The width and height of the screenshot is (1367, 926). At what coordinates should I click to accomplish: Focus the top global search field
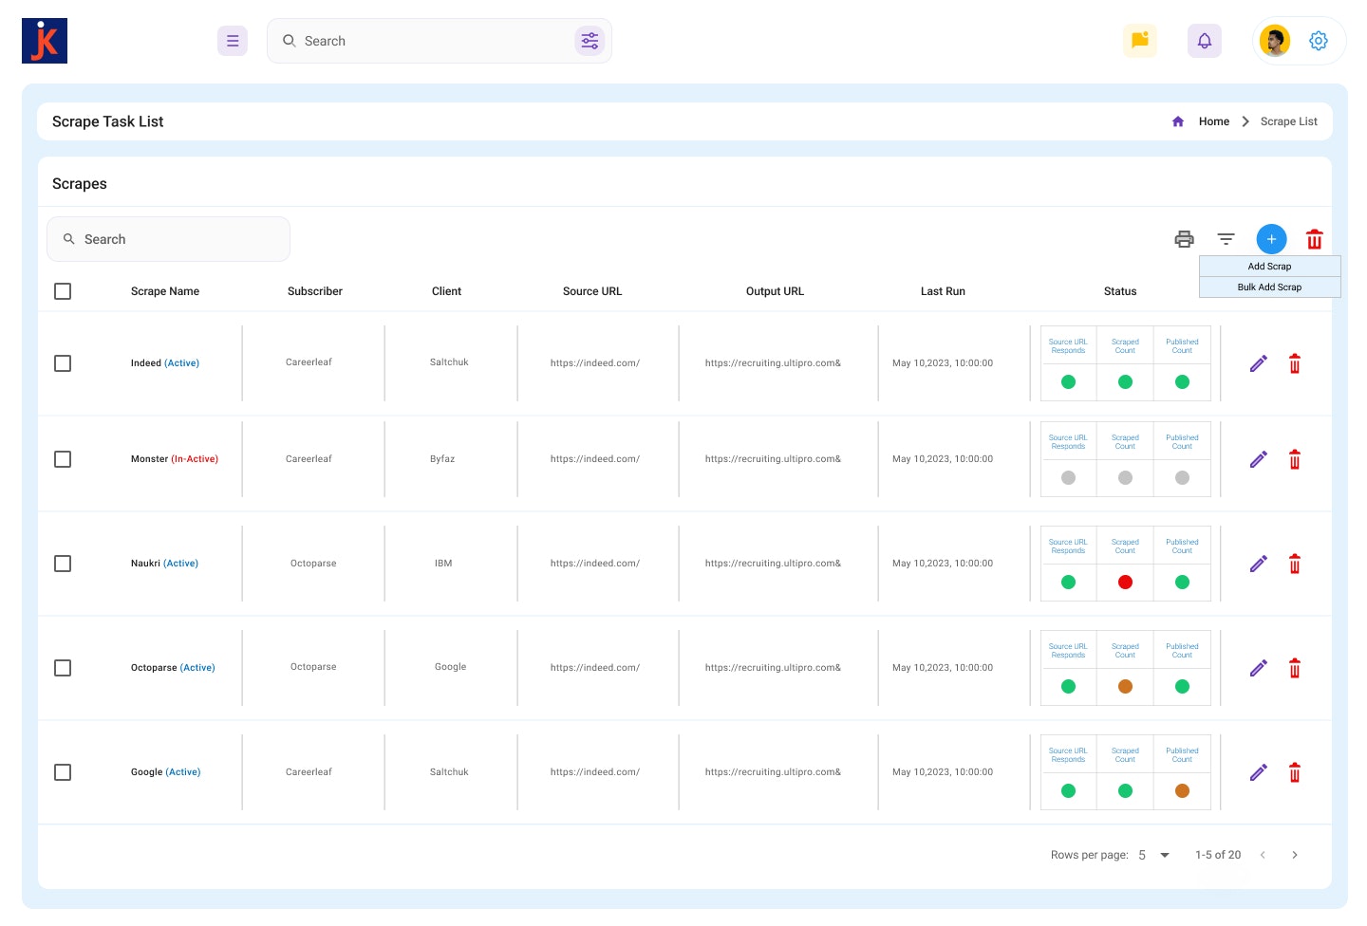(x=440, y=41)
